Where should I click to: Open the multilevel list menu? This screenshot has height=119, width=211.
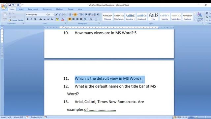81,15
